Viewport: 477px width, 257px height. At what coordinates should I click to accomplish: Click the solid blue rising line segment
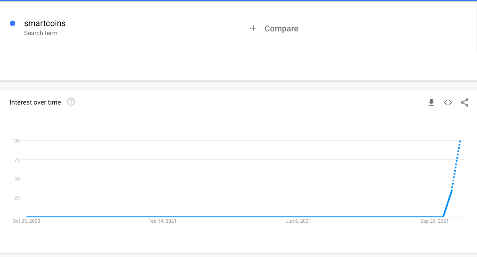(x=448, y=204)
